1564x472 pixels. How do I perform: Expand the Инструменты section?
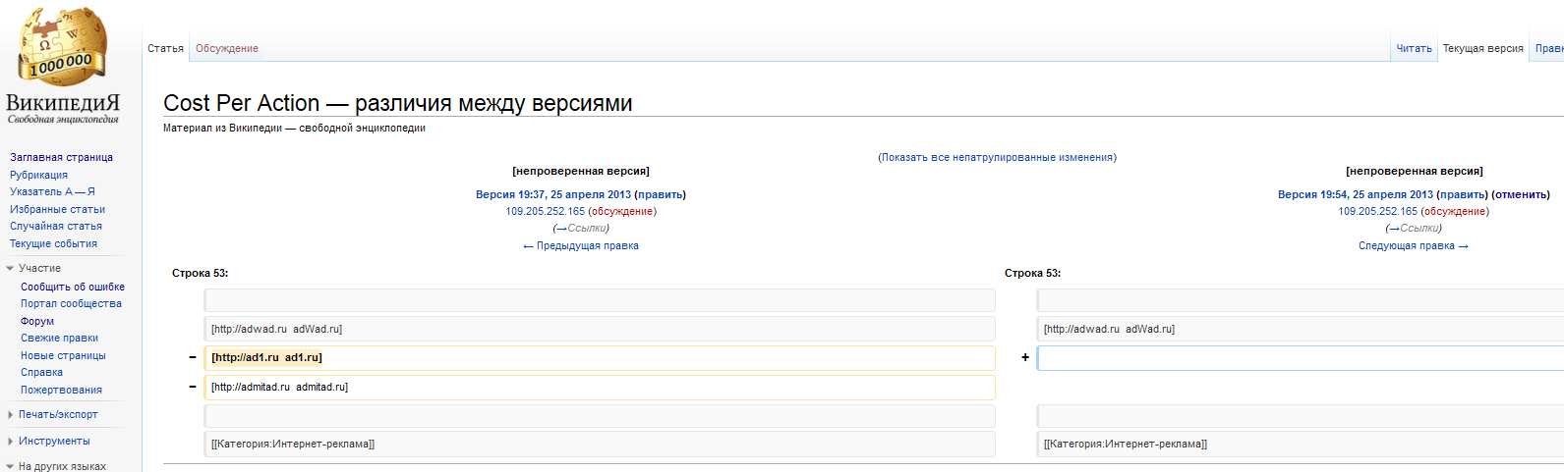54,441
